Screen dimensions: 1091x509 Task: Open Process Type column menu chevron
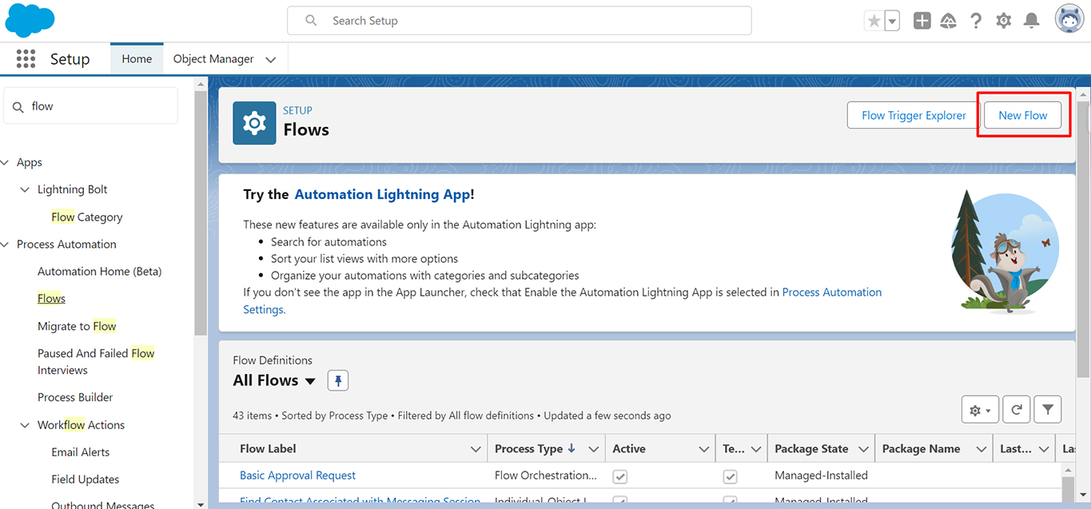(x=593, y=449)
